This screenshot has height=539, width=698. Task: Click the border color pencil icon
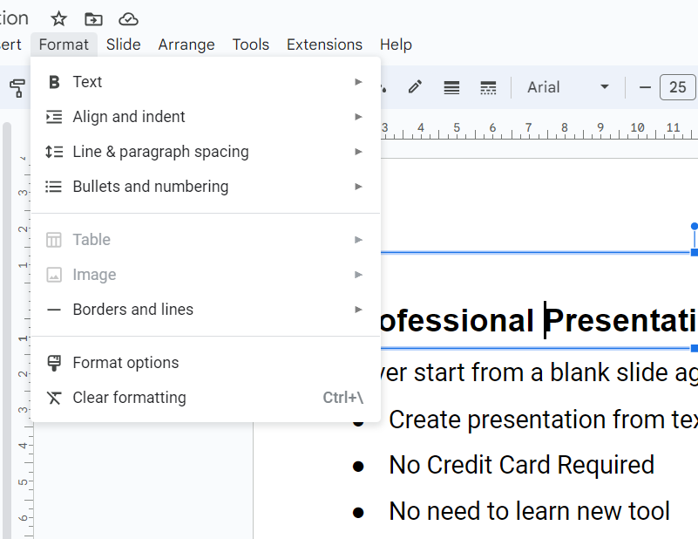(x=415, y=87)
